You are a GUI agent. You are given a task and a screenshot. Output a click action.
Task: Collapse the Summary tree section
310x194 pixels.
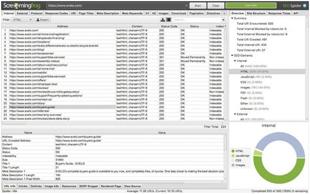pyautogui.click(x=232, y=18)
